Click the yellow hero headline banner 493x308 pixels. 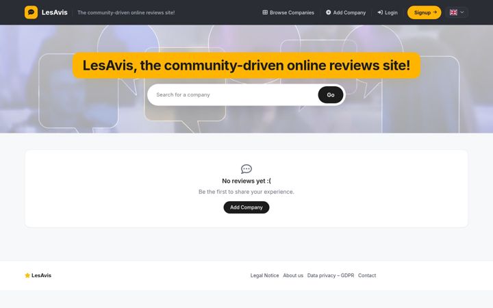pos(246,66)
